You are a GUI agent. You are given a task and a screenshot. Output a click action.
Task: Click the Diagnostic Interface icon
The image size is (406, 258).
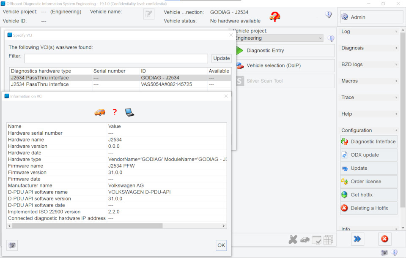point(344,141)
